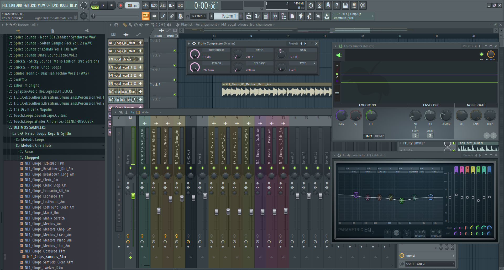This screenshot has width=504, height=270.
Task: Open the plugin picker plug icon
Action: pyautogui.click(x=301, y=16)
